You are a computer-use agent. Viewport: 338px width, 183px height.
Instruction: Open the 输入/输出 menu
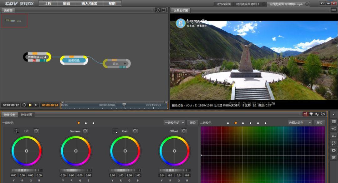tap(89, 3)
